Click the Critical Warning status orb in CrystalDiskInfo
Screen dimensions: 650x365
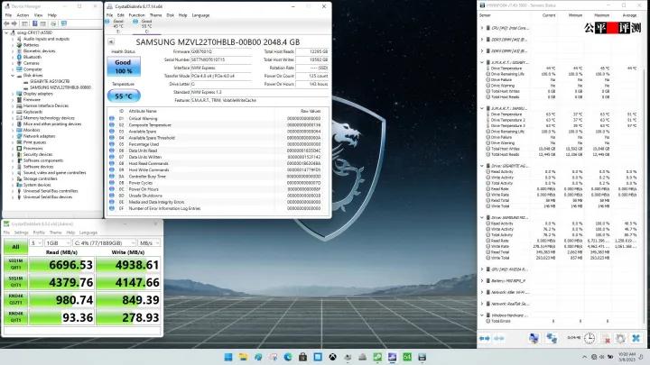coord(112,118)
